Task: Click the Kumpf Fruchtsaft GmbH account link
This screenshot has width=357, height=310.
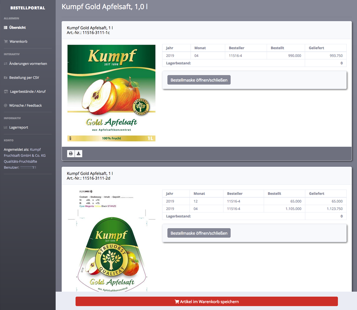Action: click(x=25, y=156)
